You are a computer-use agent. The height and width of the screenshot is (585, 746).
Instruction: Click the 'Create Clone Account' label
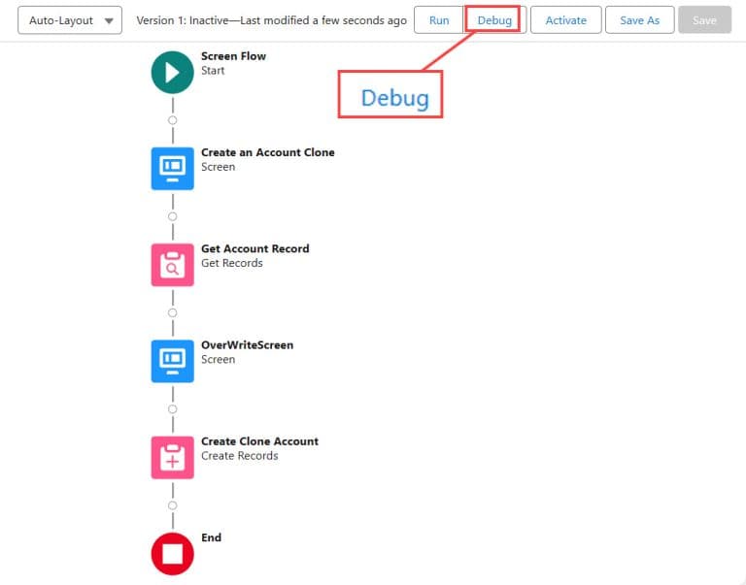coord(259,441)
